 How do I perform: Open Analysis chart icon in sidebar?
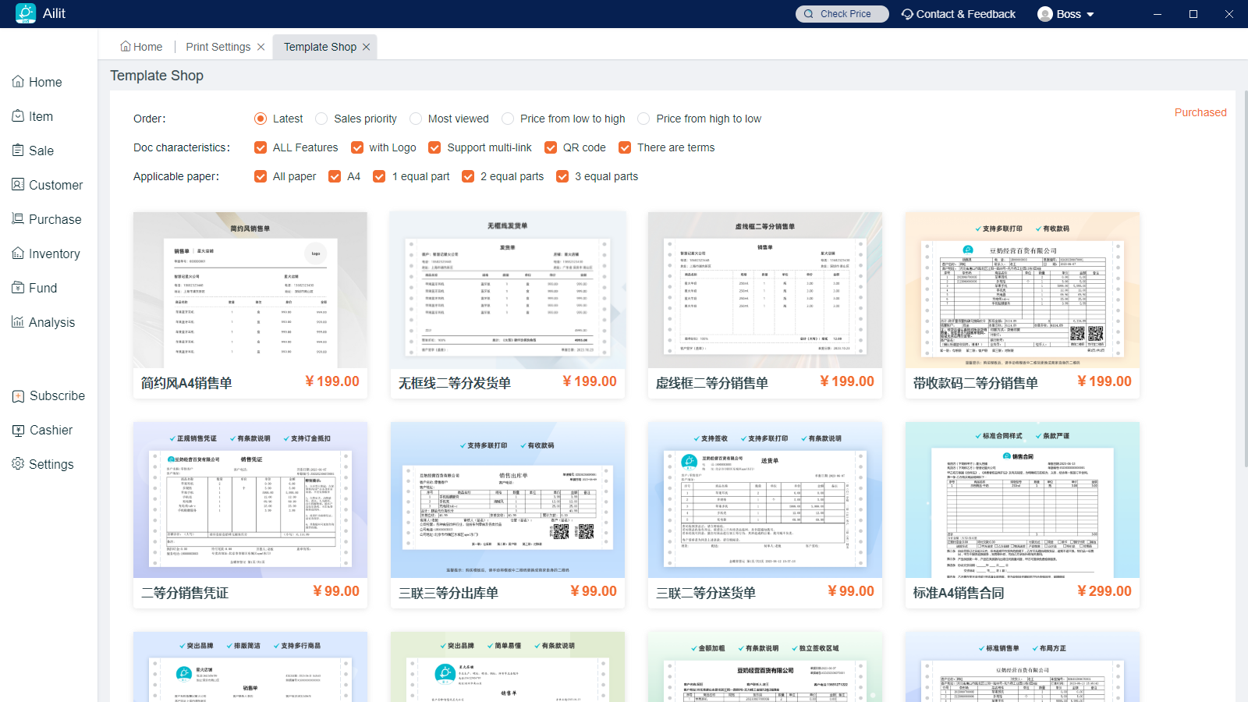[18, 322]
